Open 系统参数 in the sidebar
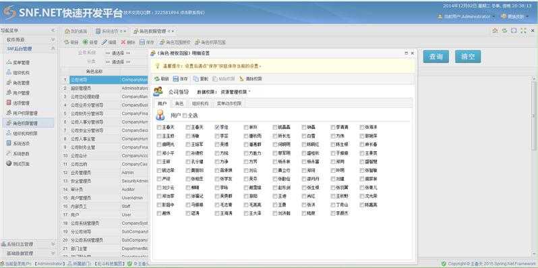The width and height of the screenshot is (538, 268). click(18, 154)
